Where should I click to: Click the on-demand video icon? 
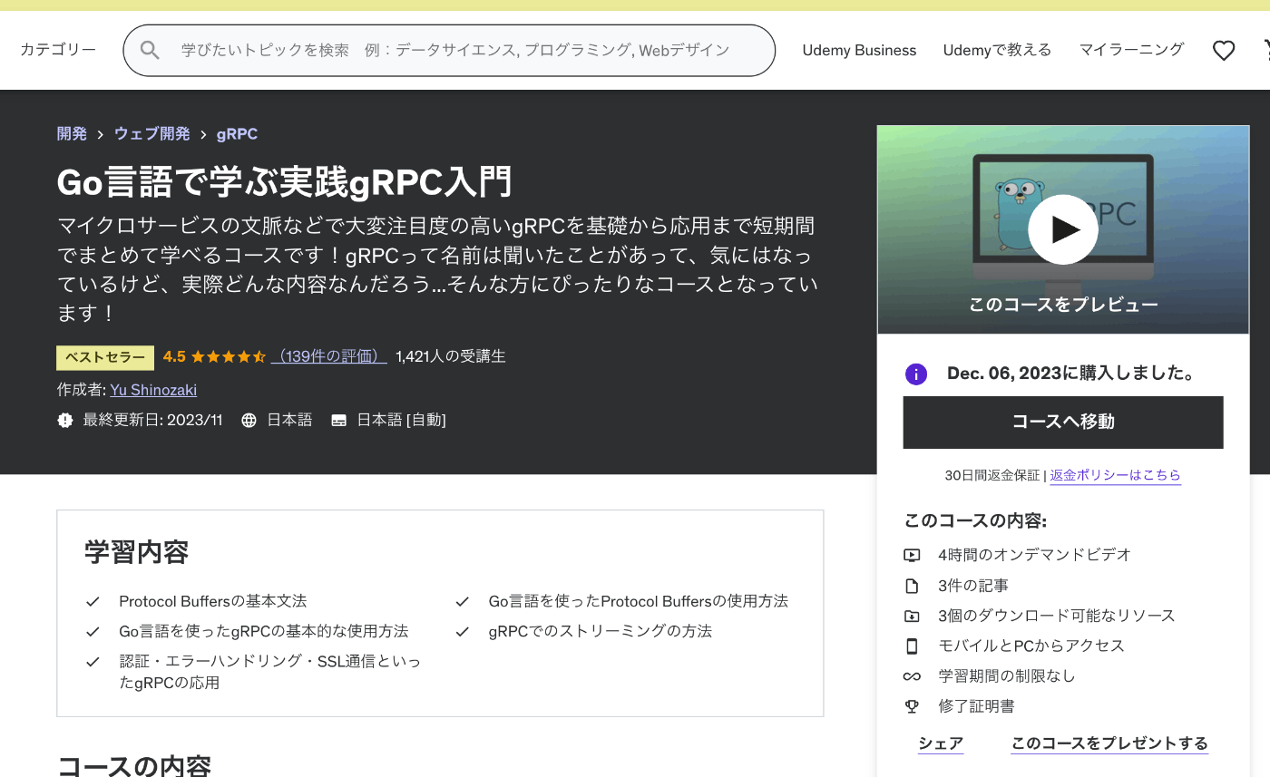click(912, 555)
